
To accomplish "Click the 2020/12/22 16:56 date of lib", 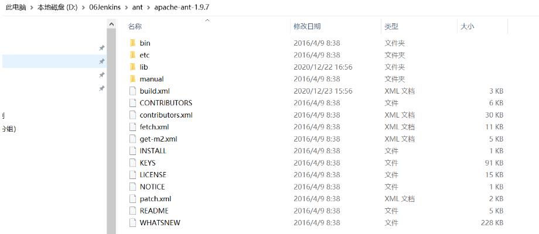I will point(323,67).
